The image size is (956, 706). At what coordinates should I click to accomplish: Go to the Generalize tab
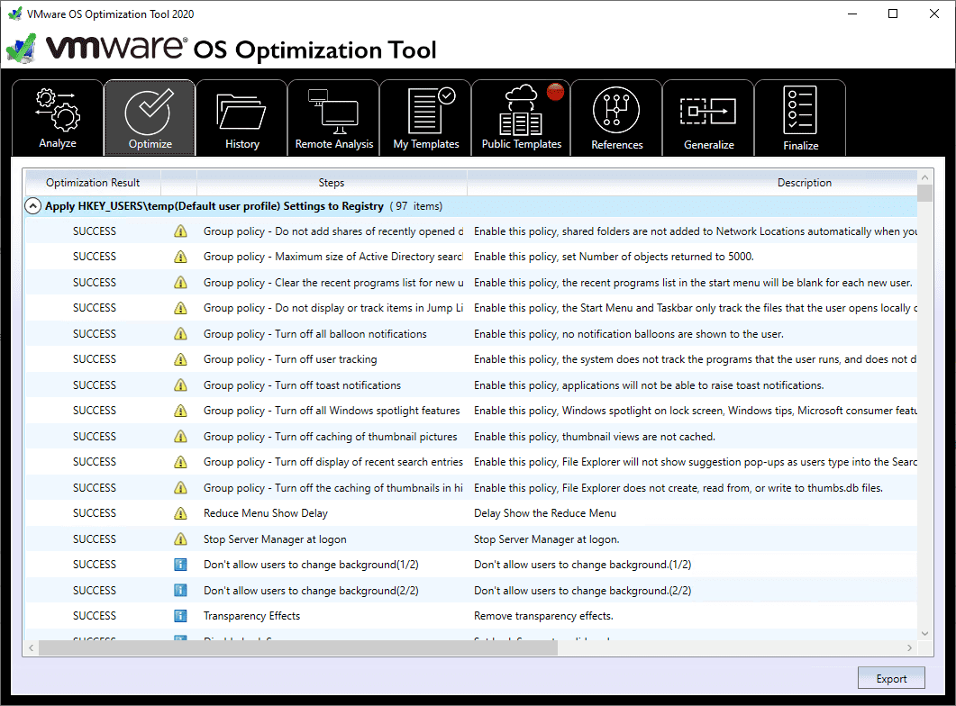pos(709,118)
